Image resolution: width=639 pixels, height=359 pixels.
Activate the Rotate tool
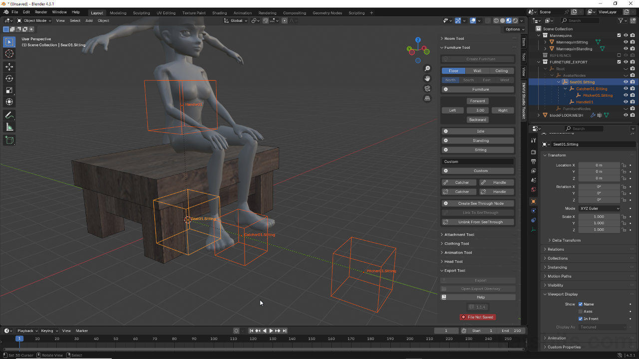click(x=9, y=78)
